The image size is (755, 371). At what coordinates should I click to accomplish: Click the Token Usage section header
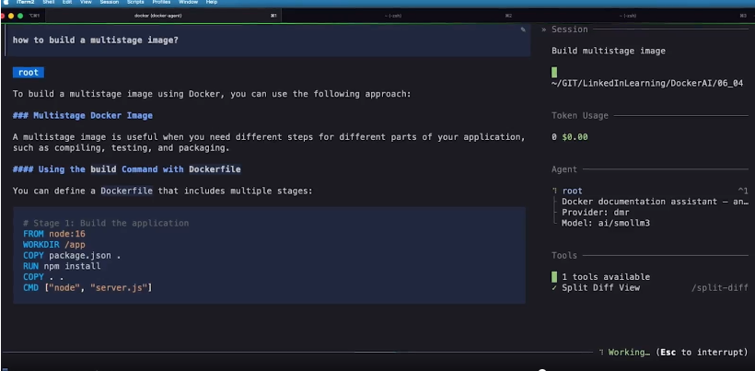tap(580, 115)
